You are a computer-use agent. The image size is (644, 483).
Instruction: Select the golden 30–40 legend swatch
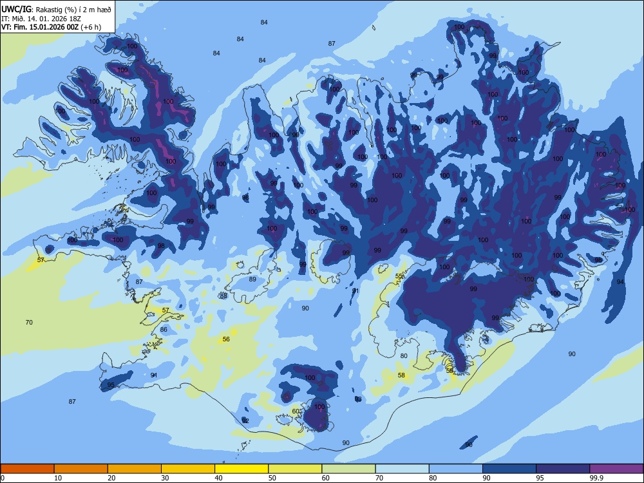pos(188,469)
